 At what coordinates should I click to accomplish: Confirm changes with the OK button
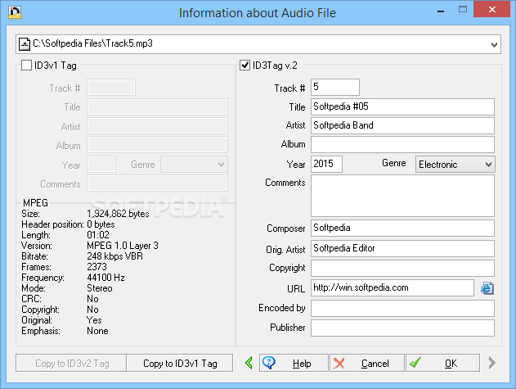[x=442, y=363]
